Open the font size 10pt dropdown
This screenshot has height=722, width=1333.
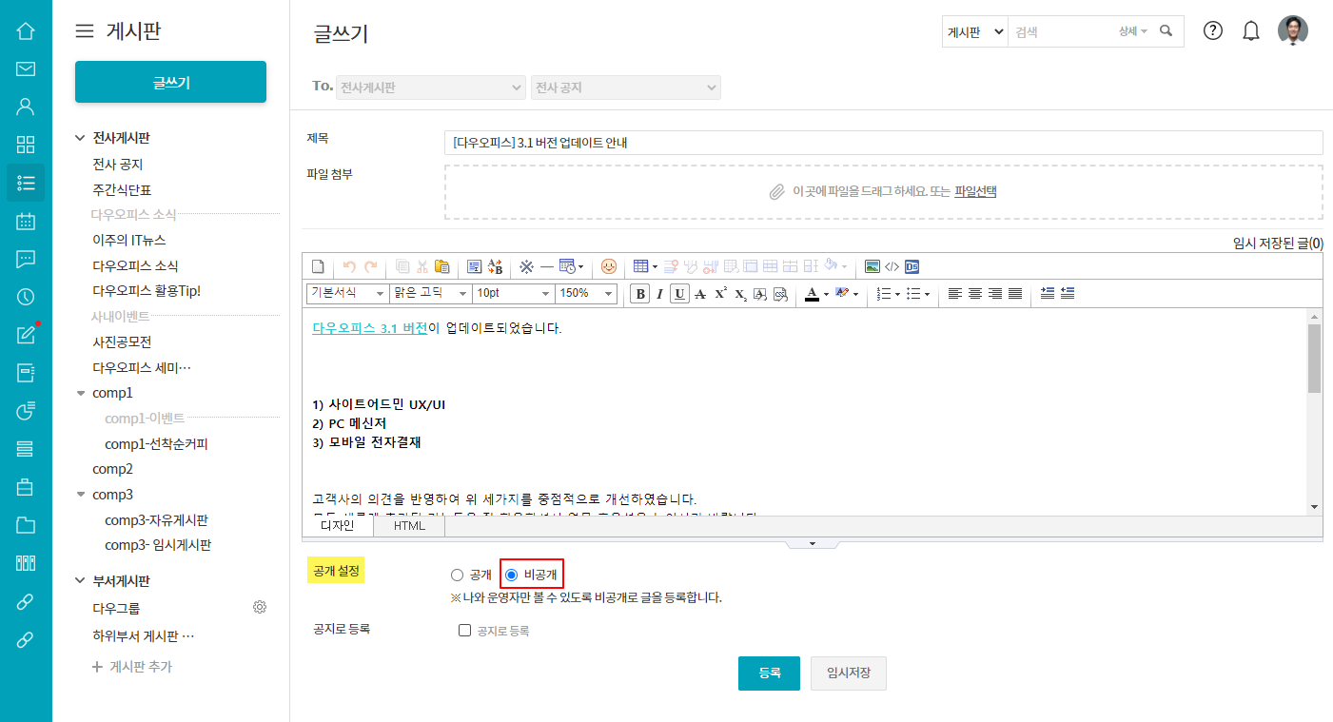coord(513,293)
